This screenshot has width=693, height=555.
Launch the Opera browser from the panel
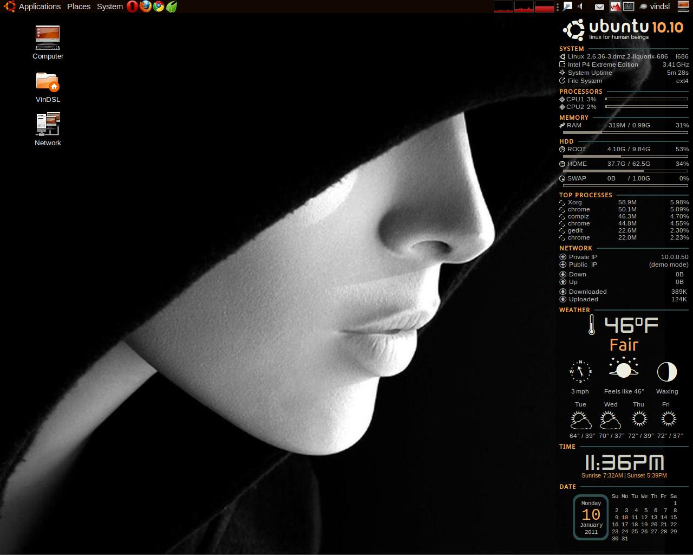point(132,7)
